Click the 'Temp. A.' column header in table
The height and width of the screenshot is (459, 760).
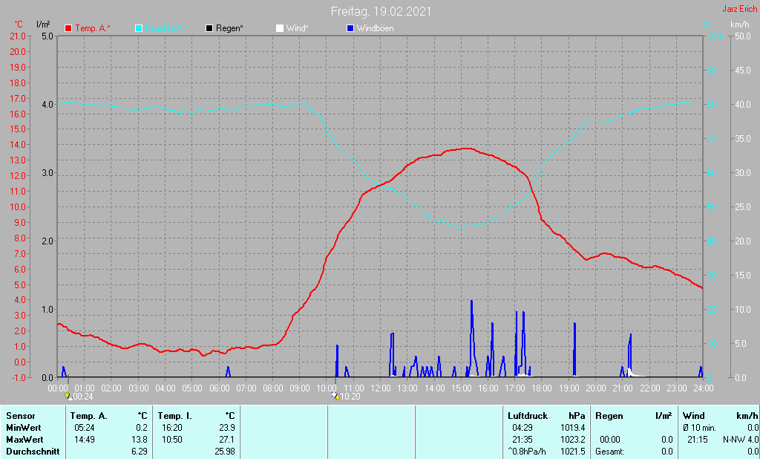point(89,416)
